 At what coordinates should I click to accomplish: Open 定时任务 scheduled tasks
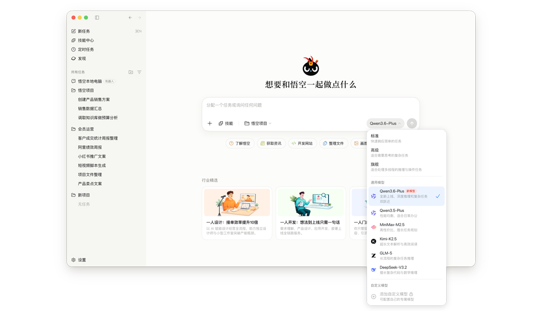(85, 50)
